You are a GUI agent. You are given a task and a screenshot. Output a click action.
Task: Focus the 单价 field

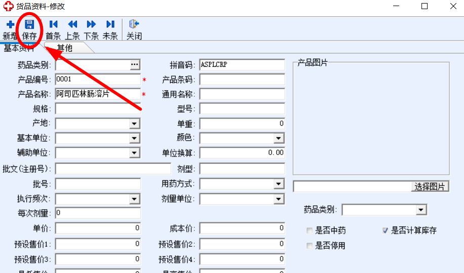98,228
